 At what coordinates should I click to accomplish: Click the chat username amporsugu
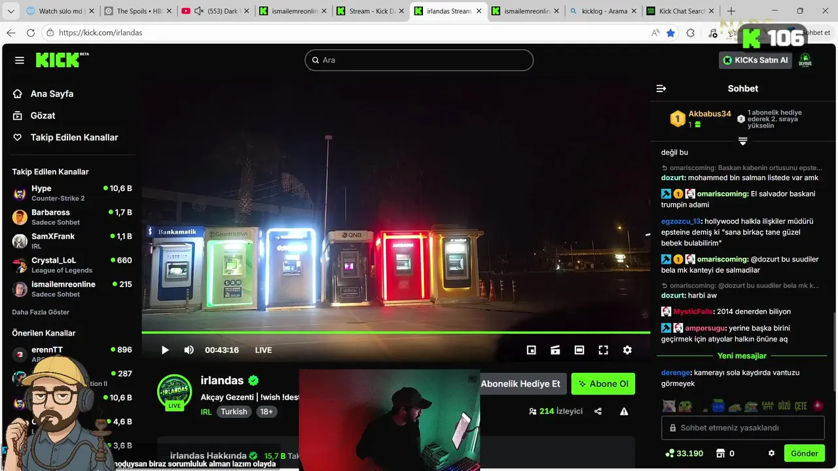coord(705,328)
